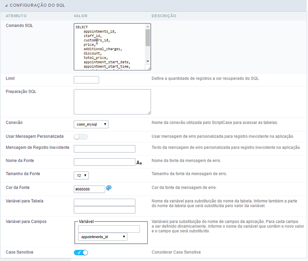This screenshot has width=308, height=261.
Task: Click the Preparação SQL resize handle
Action: point(149,113)
